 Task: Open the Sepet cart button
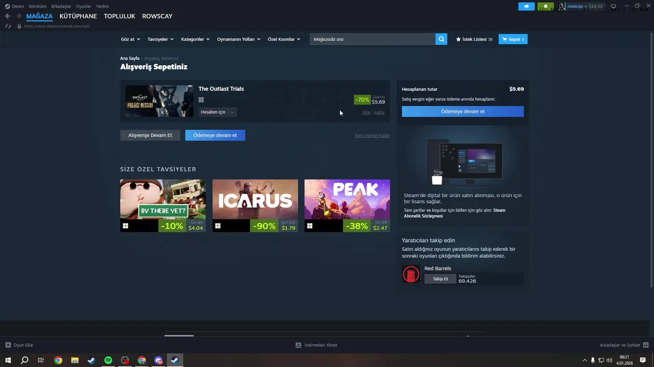513,39
